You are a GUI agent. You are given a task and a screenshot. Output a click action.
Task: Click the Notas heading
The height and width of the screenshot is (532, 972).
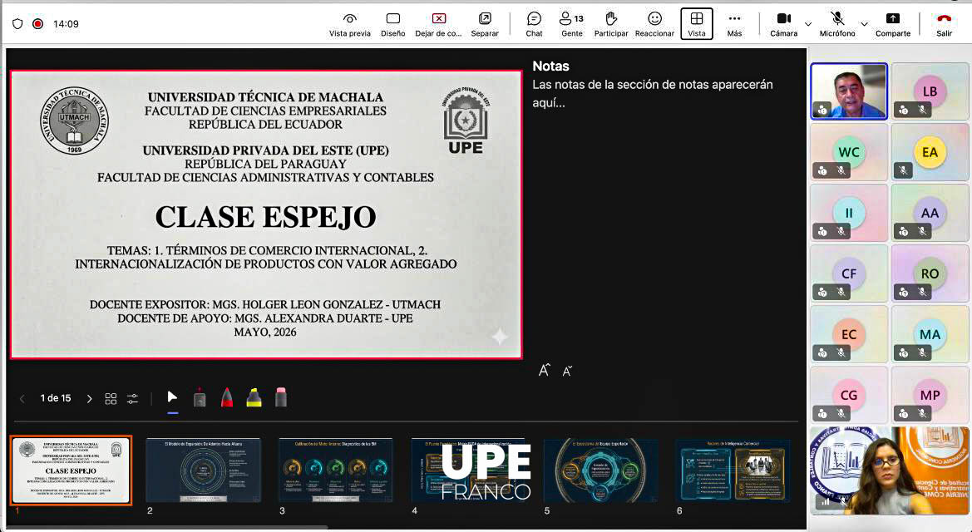(x=550, y=66)
